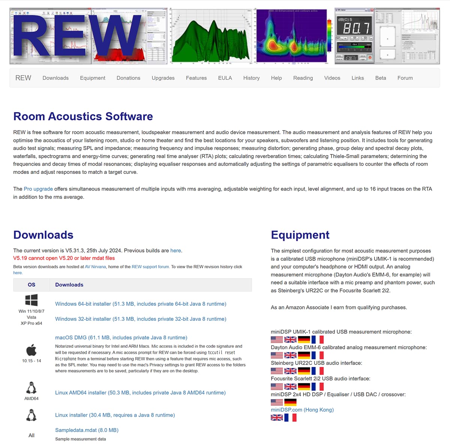Download the Windows 64-bit installer
Viewport: 450px width, 444px height.
[x=141, y=304]
